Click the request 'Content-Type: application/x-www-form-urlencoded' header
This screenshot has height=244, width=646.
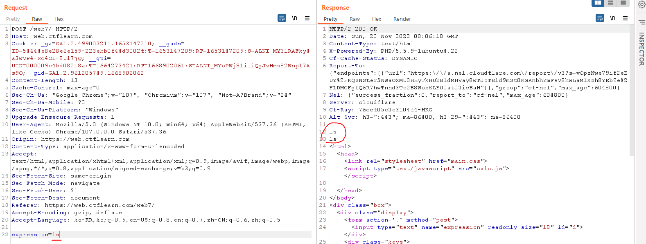click(98, 146)
